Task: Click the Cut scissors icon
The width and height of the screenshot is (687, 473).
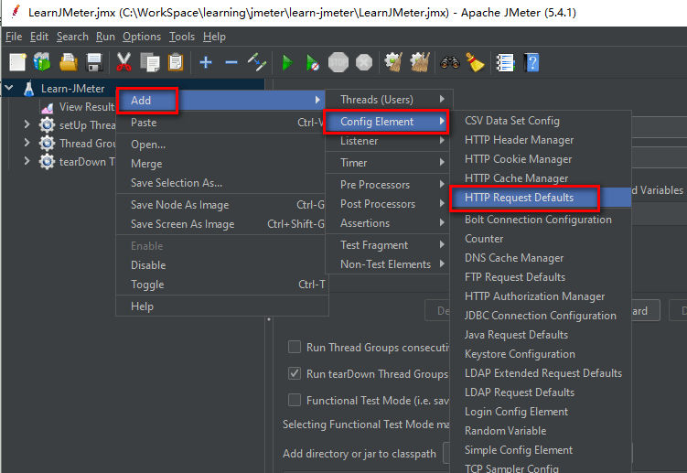Action: tap(124, 62)
